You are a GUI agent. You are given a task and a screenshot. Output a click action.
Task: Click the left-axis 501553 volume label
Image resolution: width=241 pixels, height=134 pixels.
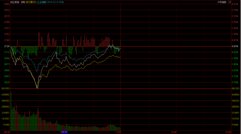point(6,88)
